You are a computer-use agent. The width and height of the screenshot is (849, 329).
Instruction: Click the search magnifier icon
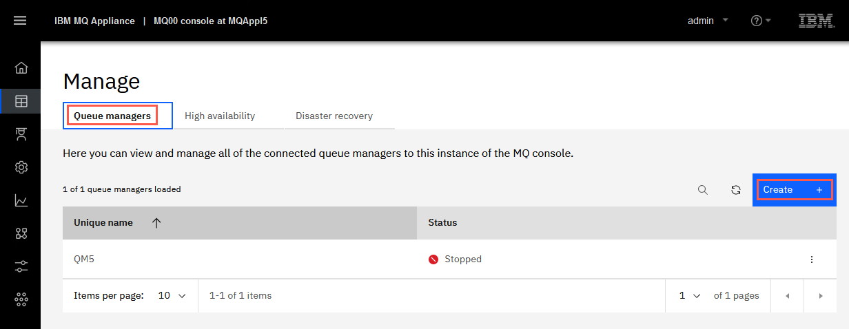pyautogui.click(x=703, y=190)
